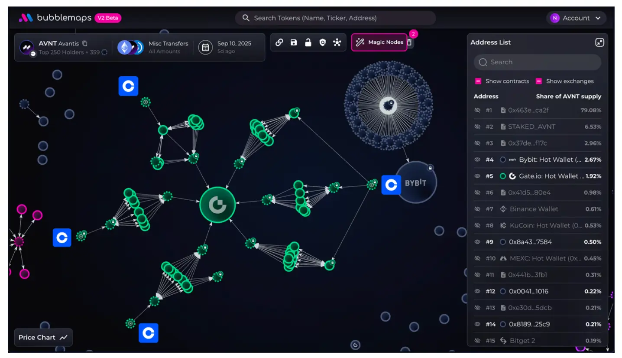The width and height of the screenshot is (622, 358).
Task: Click the Share of AVNT supply header
Action: [569, 96]
